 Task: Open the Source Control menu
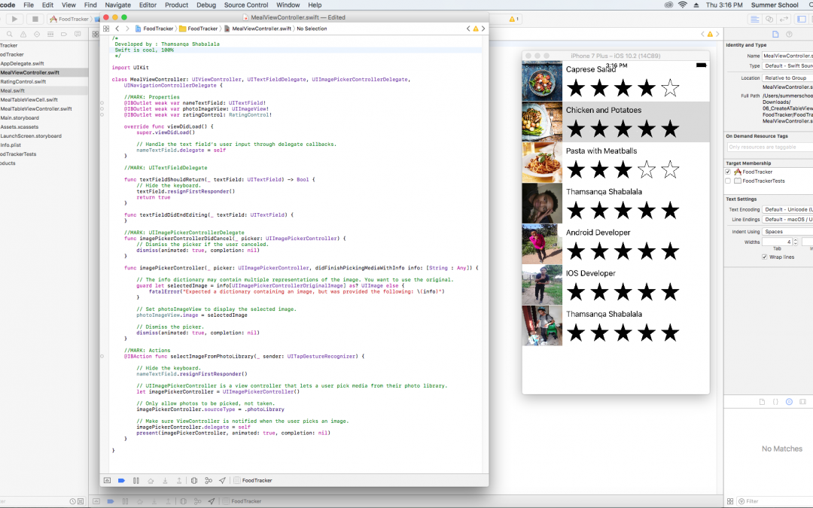pyautogui.click(x=245, y=5)
